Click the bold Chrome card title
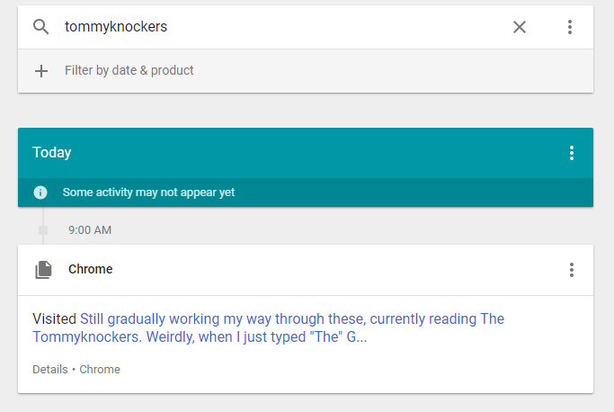This screenshot has height=412, width=614. tap(91, 269)
